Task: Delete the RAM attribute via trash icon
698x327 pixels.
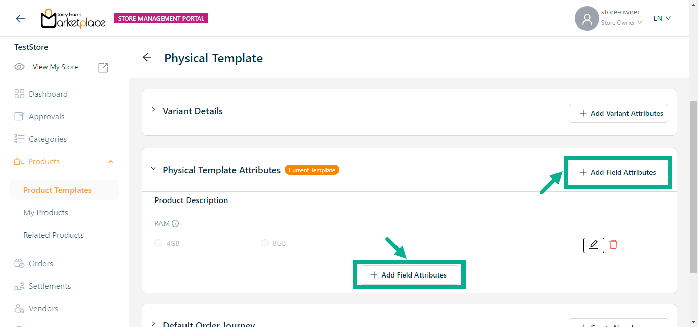Action: pyautogui.click(x=613, y=245)
